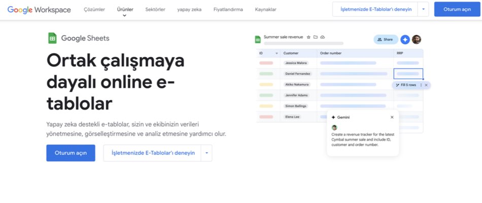Open the Fiyatlandırma menu item
The height and width of the screenshot is (203, 482).
pos(228,9)
